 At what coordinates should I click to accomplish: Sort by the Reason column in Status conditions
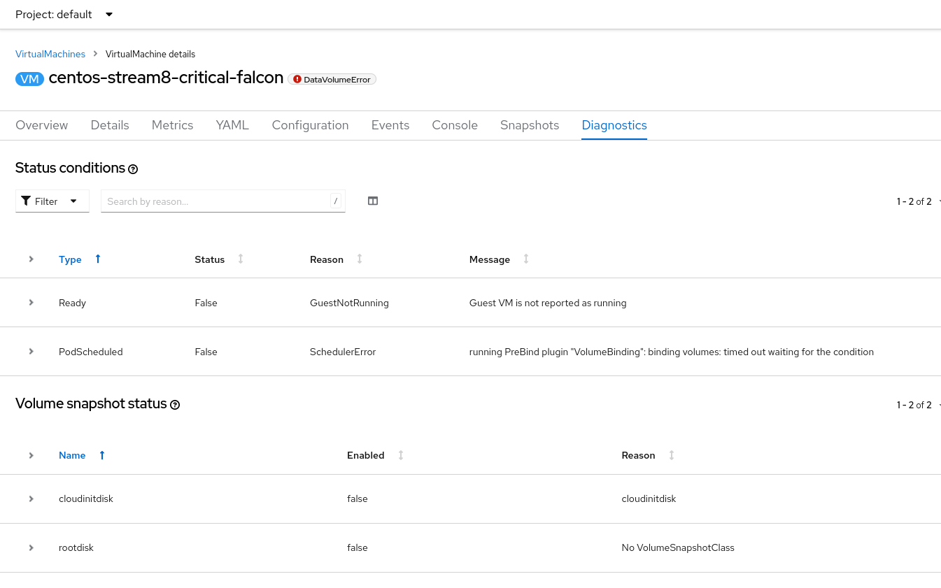point(360,259)
